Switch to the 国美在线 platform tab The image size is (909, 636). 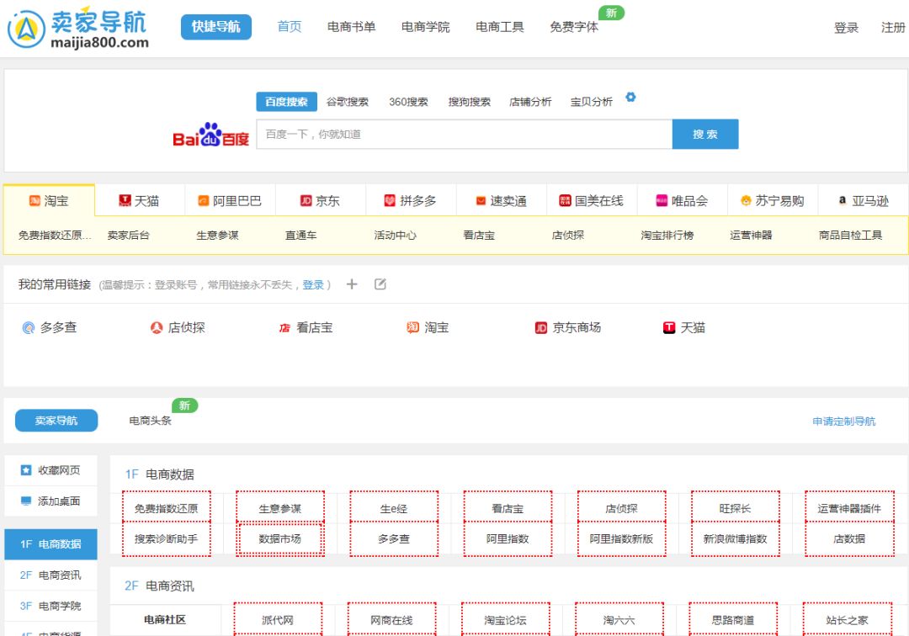592,200
